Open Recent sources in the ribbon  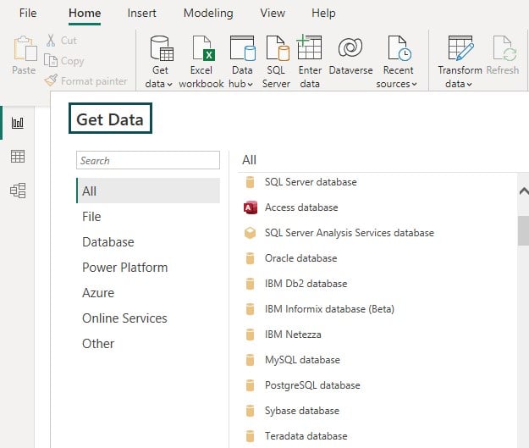click(x=397, y=62)
